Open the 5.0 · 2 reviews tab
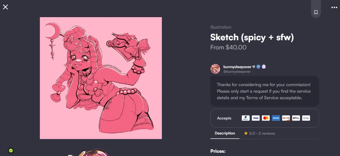Screen dimensions: 340x156 click(x=259, y=133)
